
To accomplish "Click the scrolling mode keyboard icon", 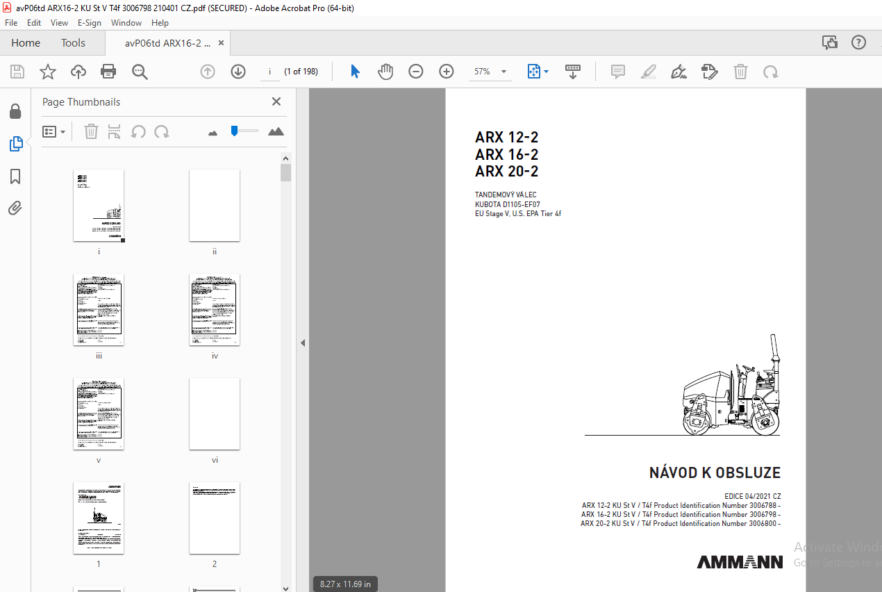I will (x=573, y=72).
